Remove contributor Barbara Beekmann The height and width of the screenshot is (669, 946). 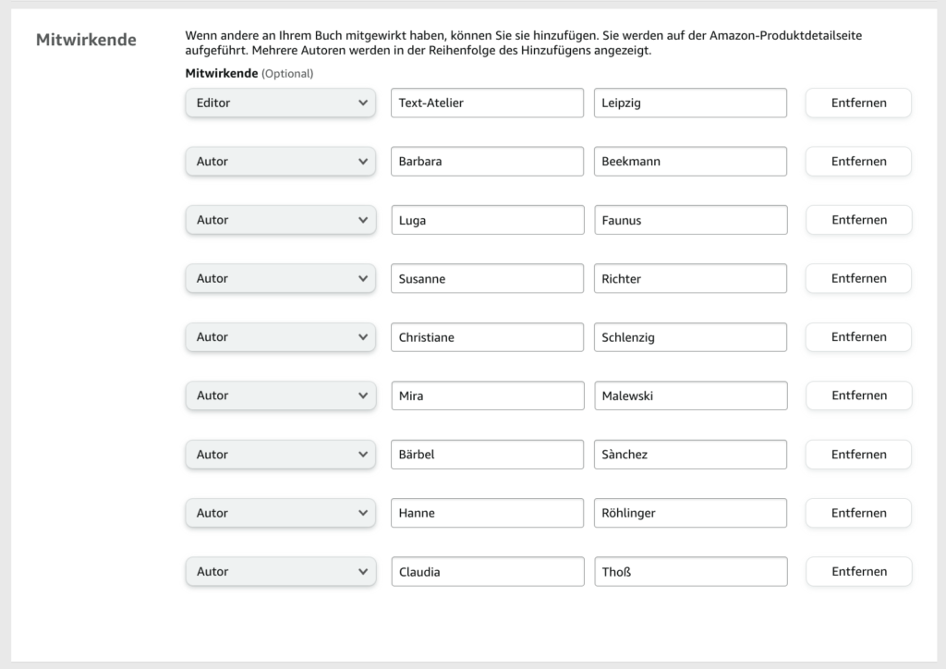[x=858, y=162]
